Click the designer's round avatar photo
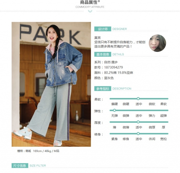The width and height of the screenshot is (180, 173). coord(157,43)
